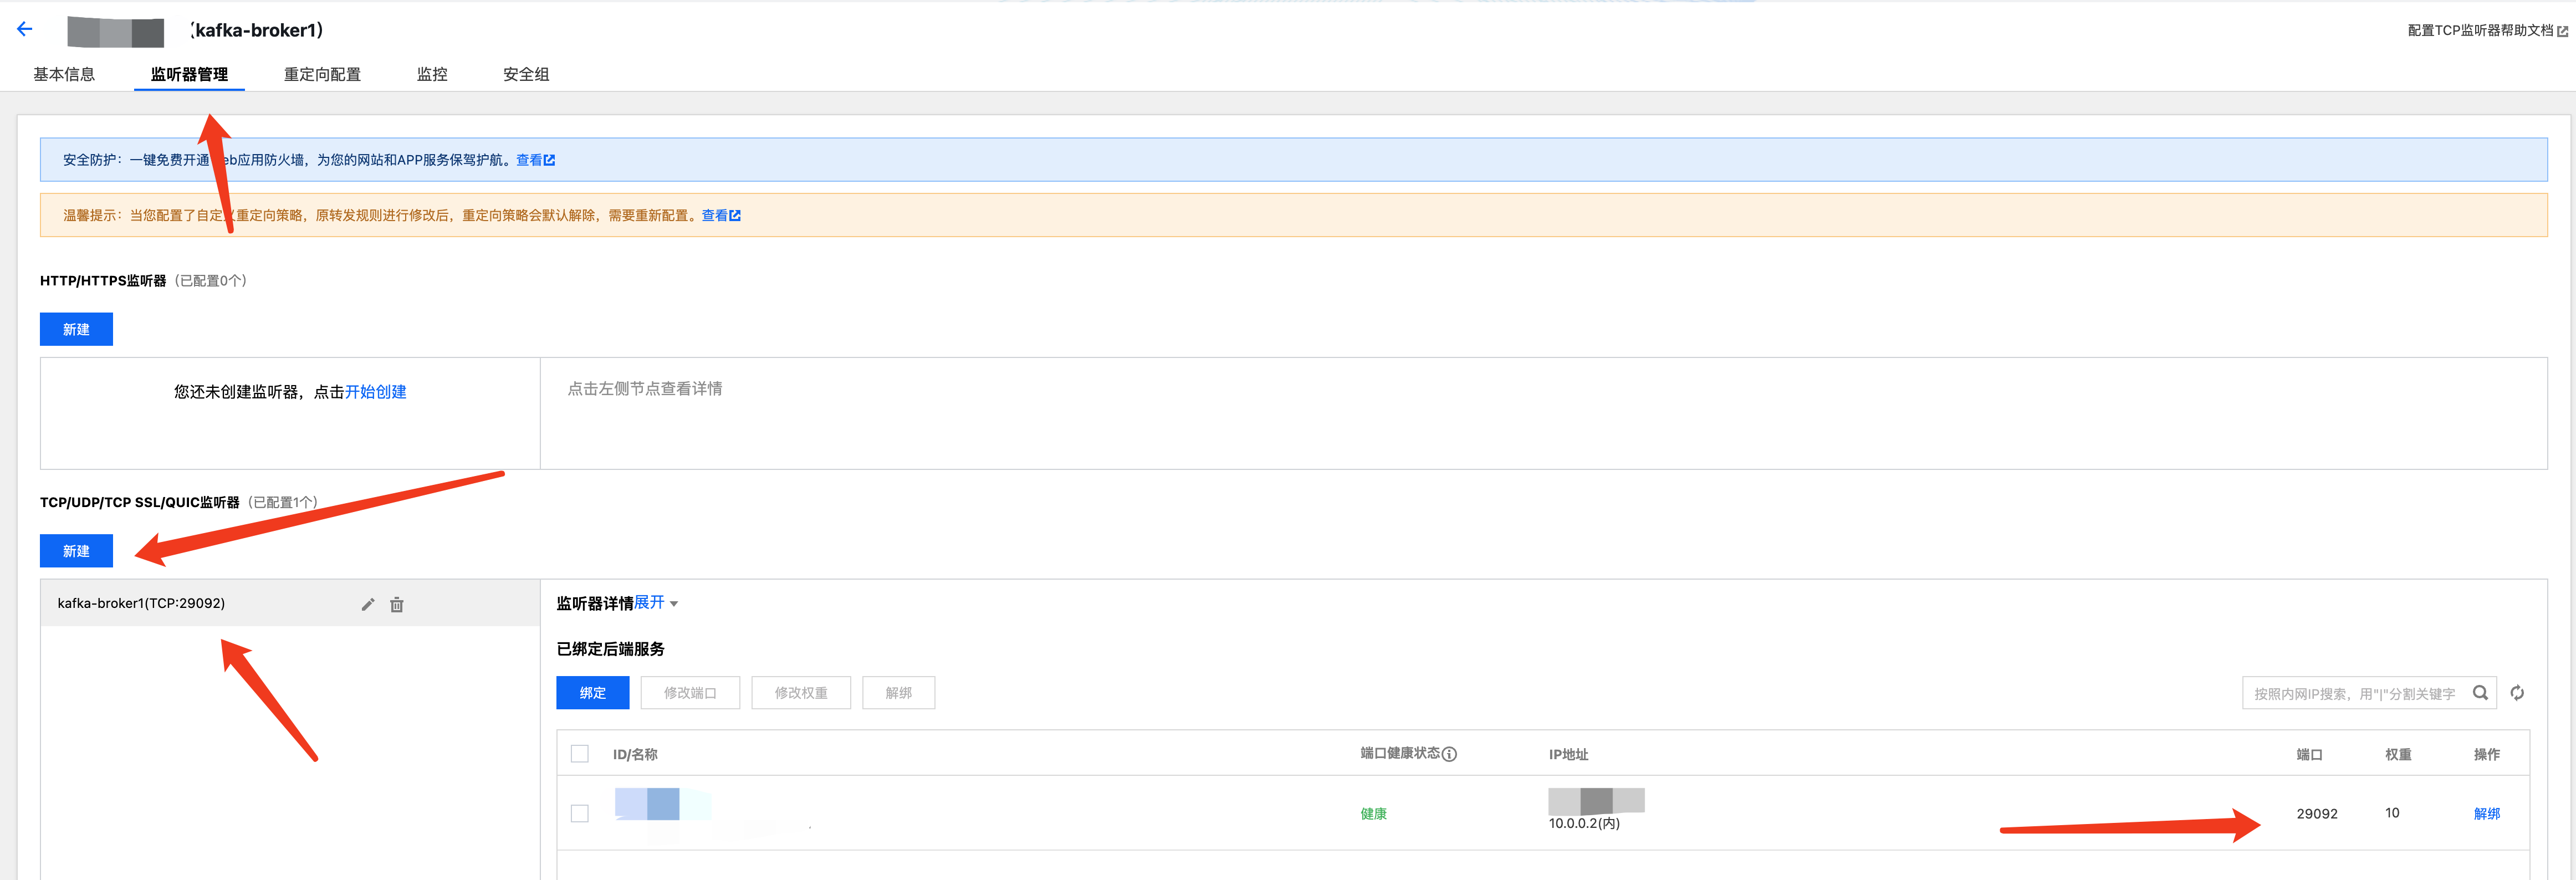Switch to the 基本信息 tab
Viewport: 2576px width, 880px height.
click(x=64, y=74)
